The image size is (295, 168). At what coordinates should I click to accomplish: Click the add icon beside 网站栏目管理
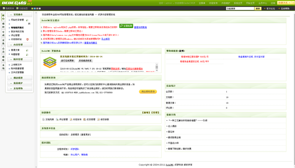pyautogui.click(x=27, y=20)
